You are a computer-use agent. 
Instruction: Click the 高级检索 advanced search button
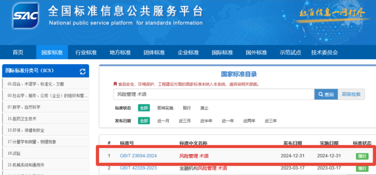pos(351,94)
